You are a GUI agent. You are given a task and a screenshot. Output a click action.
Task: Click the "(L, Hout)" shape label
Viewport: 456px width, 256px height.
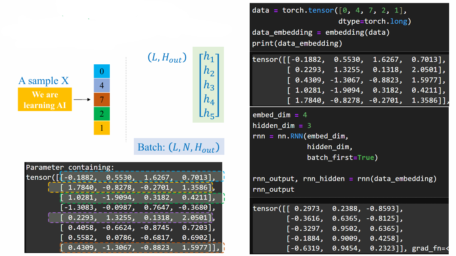pyautogui.click(x=167, y=57)
